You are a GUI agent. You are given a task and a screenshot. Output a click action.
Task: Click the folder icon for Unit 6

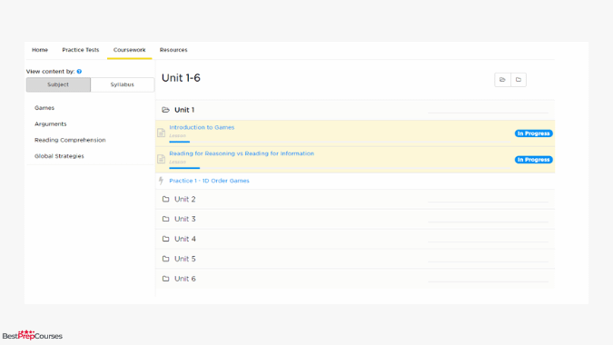pyautogui.click(x=166, y=279)
